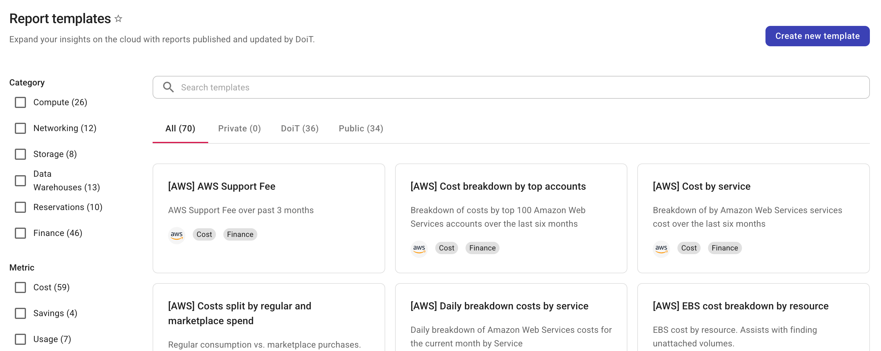881x351 pixels.
Task: Check the Cost (59) metric filter
Action: pyautogui.click(x=20, y=287)
